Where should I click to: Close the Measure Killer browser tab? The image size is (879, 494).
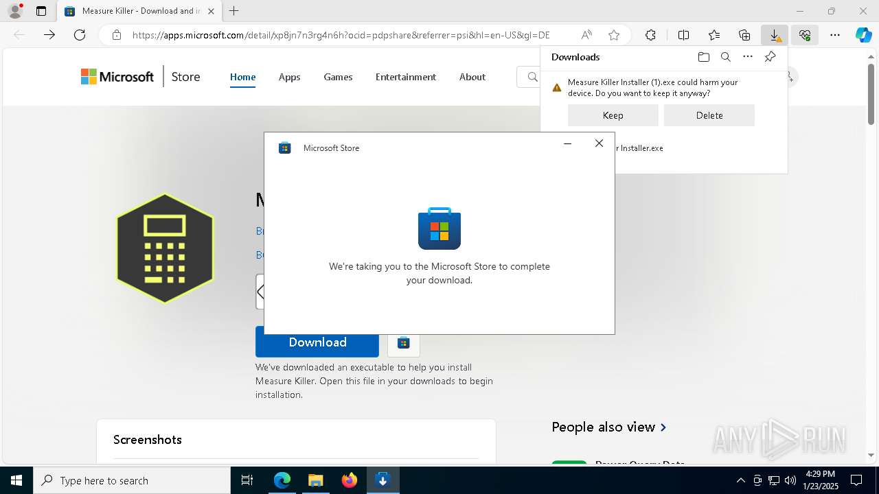pyautogui.click(x=212, y=11)
